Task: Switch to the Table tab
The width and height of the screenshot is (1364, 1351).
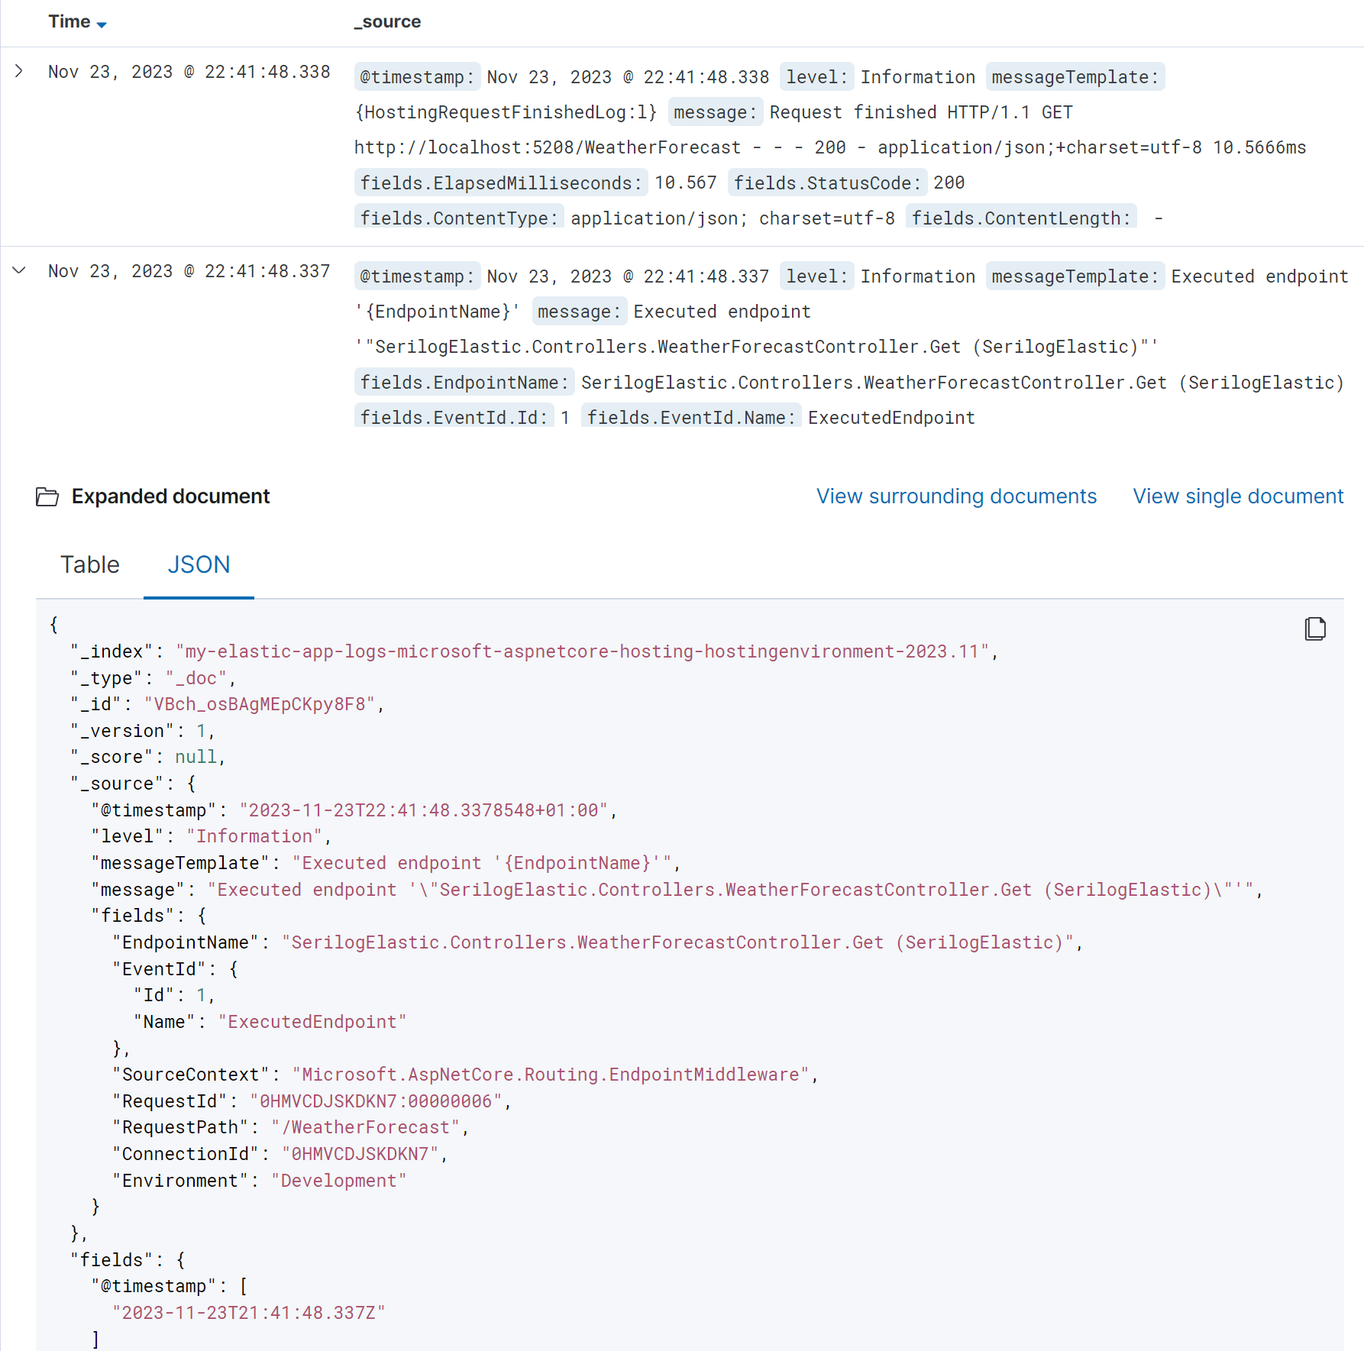Action: pos(90,565)
